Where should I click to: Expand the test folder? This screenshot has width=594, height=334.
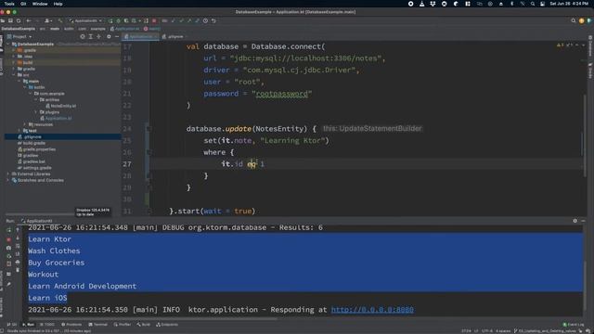click(x=19, y=131)
